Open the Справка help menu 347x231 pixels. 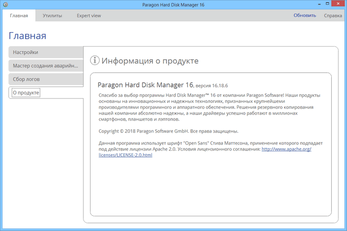[332, 16]
